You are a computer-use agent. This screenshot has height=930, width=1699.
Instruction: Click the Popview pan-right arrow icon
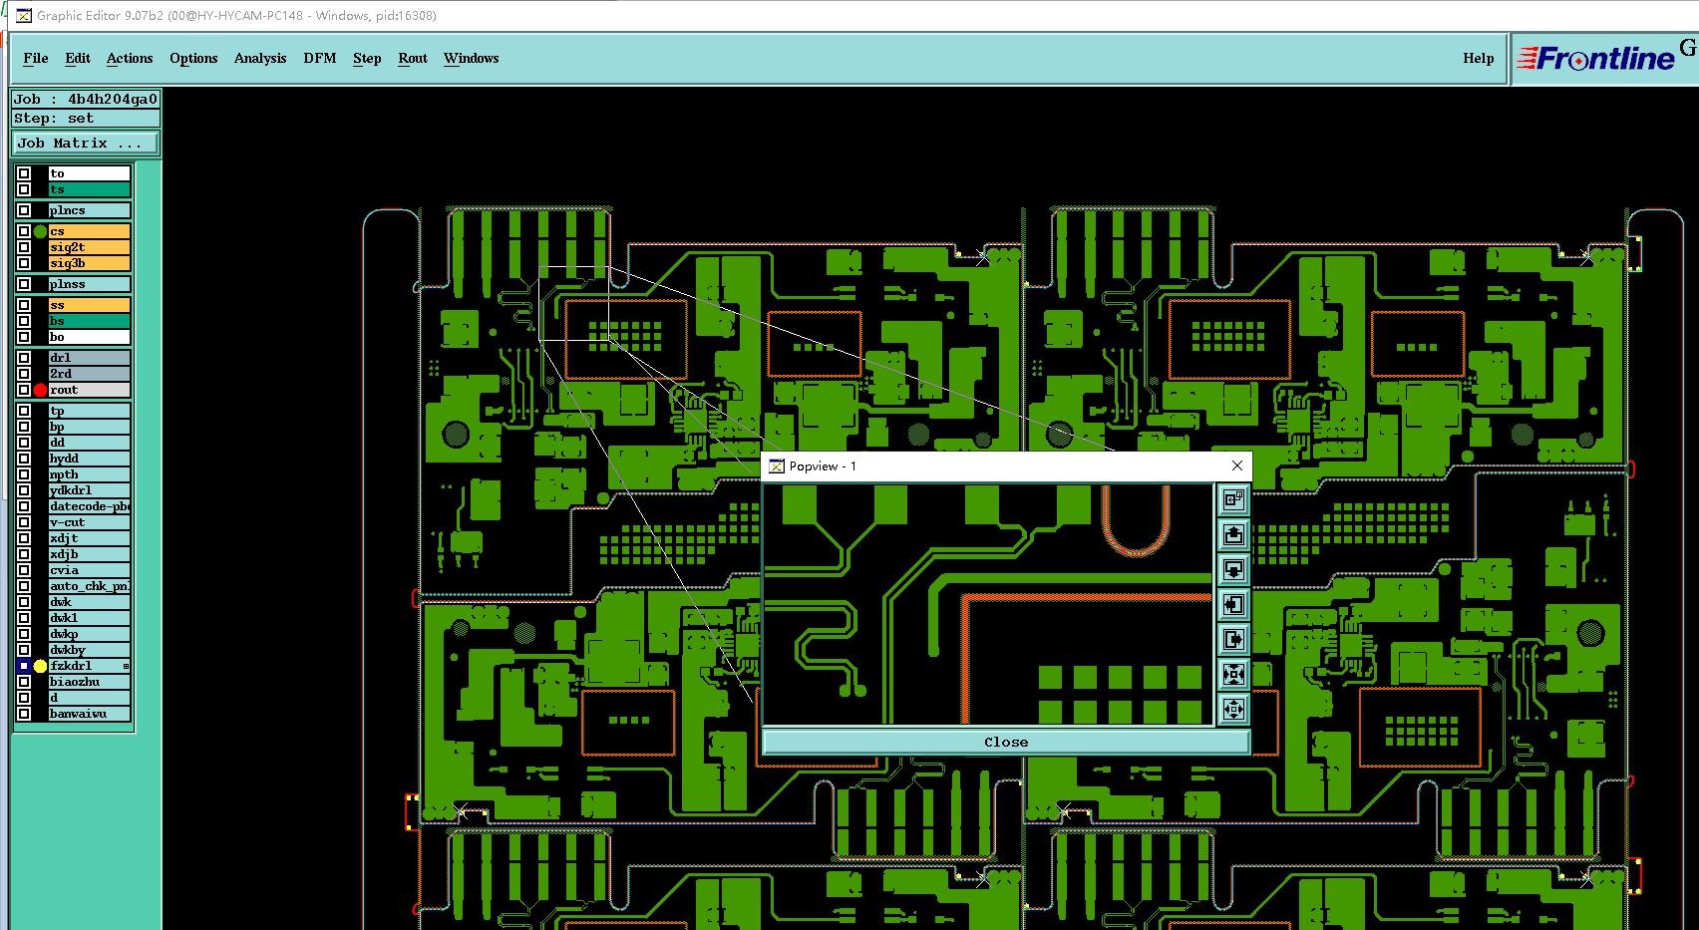click(1233, 639)
